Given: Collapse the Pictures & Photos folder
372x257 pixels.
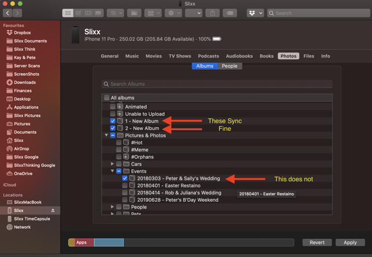Looking at the screenshot, I should click(106, 135).
